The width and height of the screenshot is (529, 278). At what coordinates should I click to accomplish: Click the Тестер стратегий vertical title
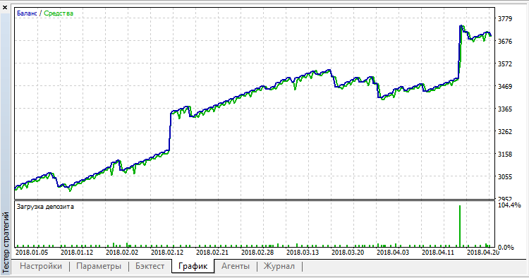coord(6,242)
